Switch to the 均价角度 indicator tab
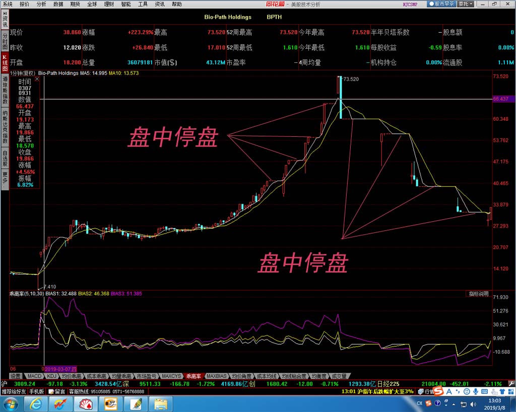 point(241,376)
